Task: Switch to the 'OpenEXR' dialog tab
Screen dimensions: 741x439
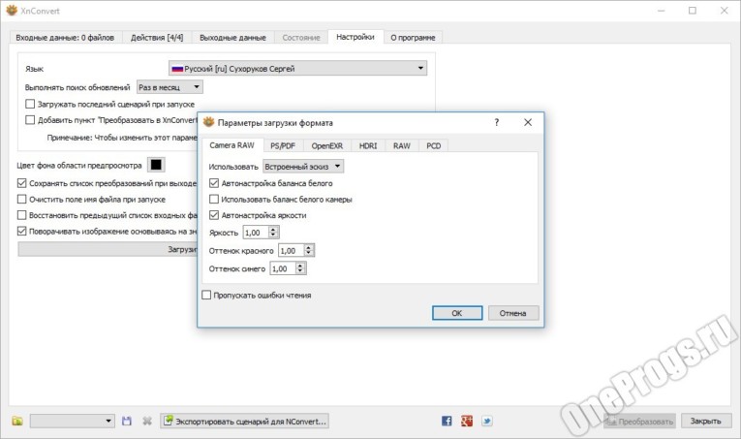Action: click(x=327, y=146)
